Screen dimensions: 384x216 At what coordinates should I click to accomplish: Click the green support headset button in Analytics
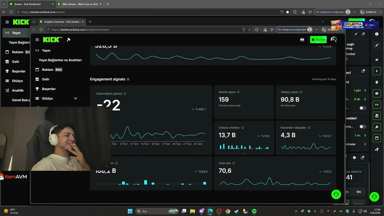pyautogui.click(x=336, y=194)
